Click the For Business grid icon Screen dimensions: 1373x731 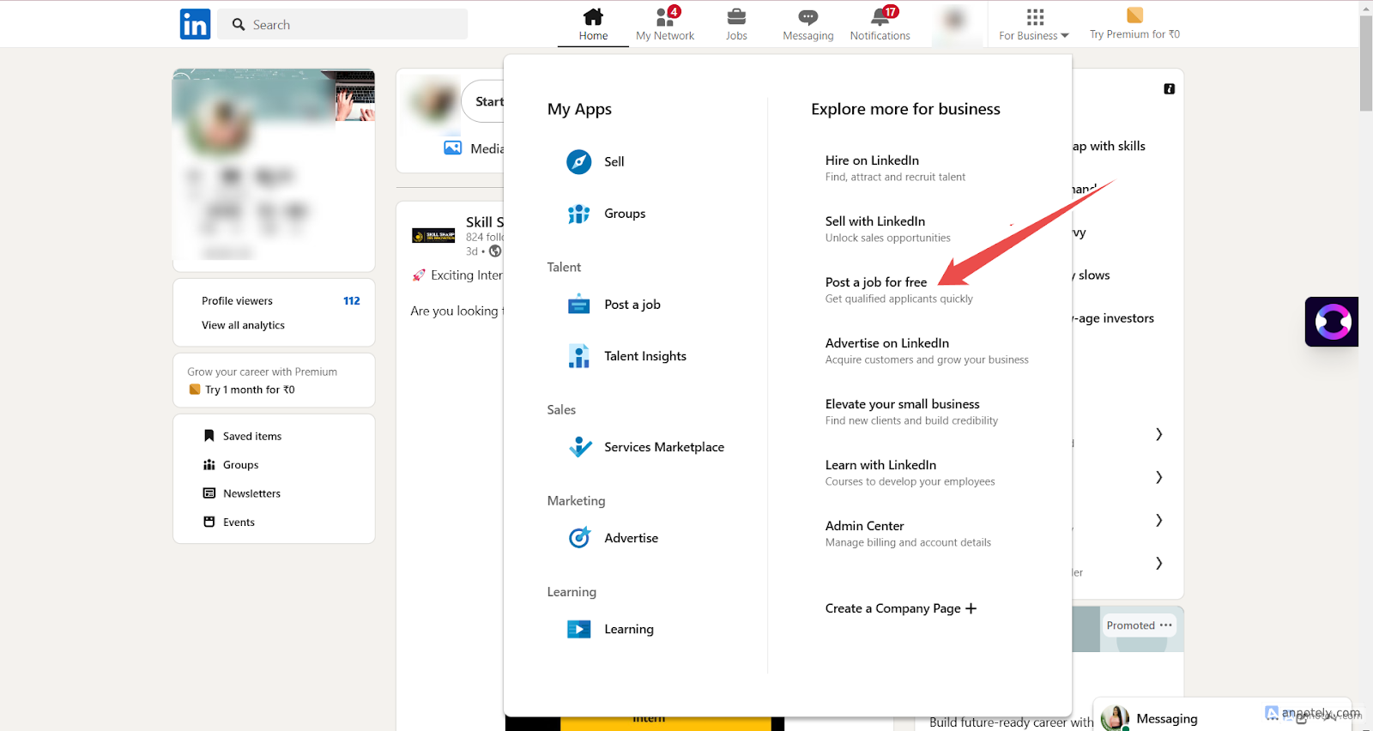click(1035, 16)
